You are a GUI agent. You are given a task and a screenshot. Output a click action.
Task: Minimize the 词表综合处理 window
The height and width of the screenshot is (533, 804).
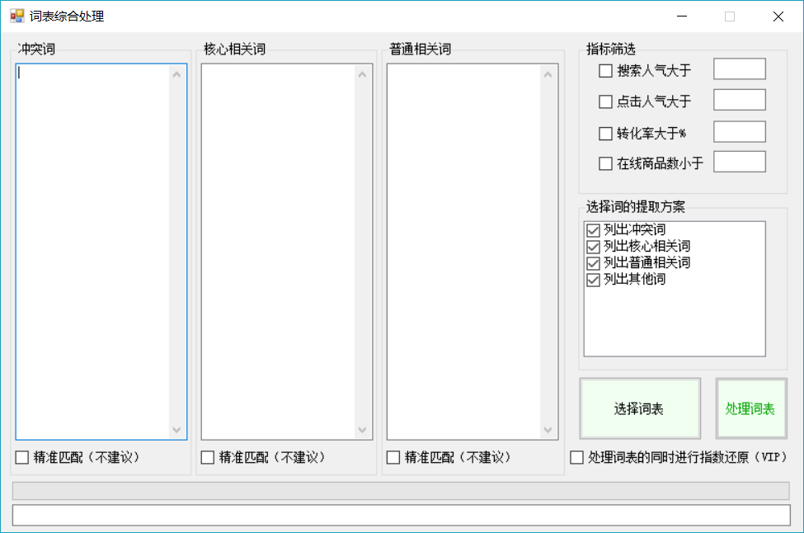[682, 17]
